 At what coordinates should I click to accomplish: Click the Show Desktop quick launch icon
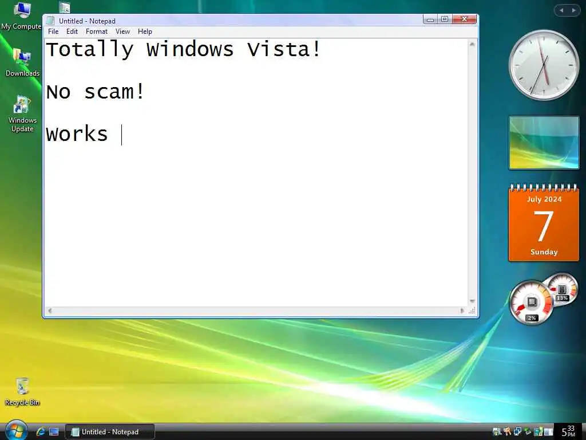tap(54, 432)
